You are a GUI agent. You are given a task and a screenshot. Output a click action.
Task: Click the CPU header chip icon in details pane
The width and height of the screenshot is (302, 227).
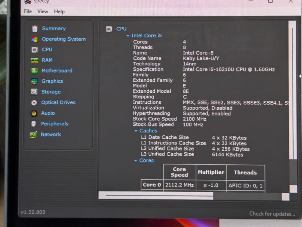[x=109, y=29]
